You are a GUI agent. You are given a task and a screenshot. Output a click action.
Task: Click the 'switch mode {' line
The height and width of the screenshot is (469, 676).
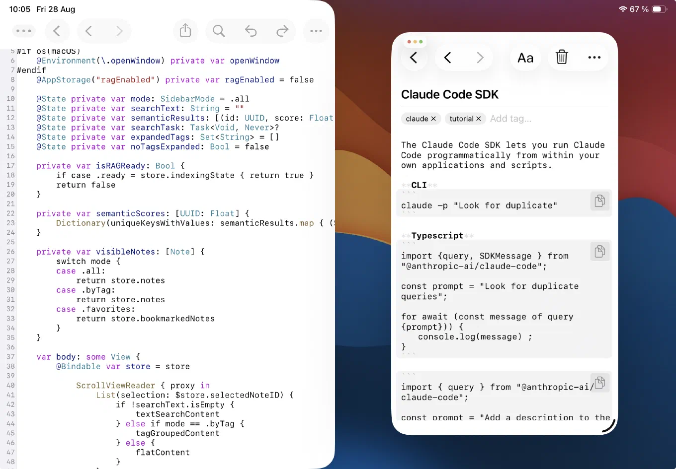[88, 262]
